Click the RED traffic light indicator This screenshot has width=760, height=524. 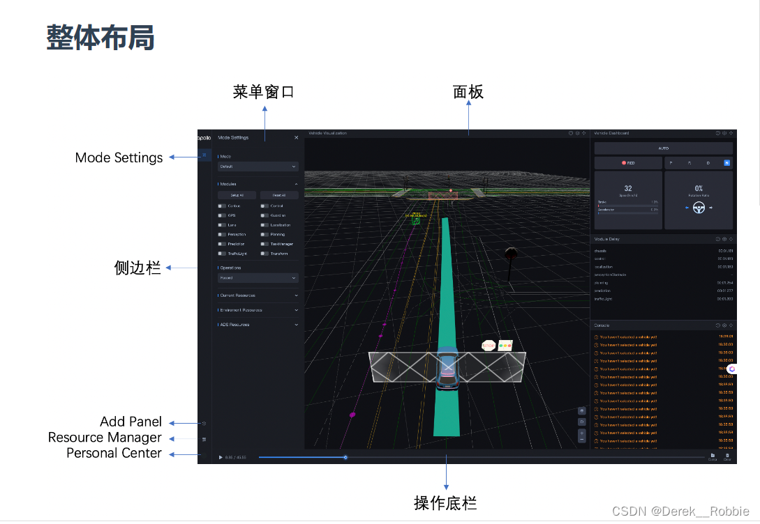point(628,163)
